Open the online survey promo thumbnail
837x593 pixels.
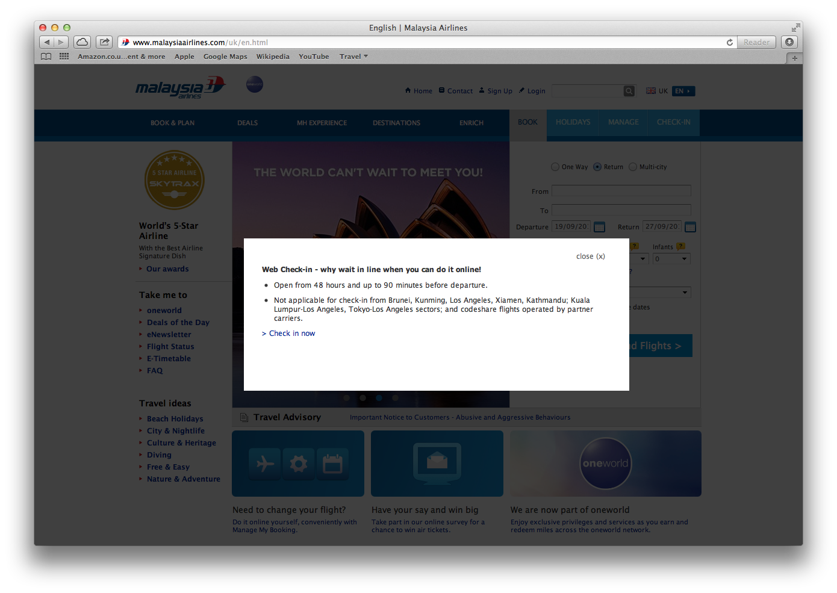[x=437, y=464]
